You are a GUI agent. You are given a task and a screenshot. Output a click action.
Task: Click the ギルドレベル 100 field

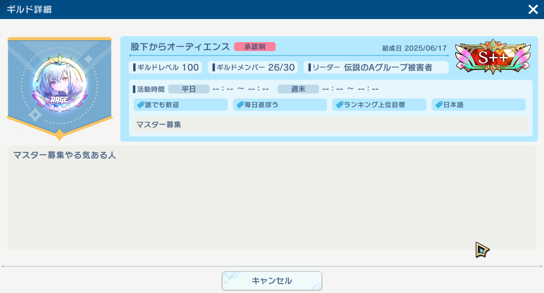[165, 68]
